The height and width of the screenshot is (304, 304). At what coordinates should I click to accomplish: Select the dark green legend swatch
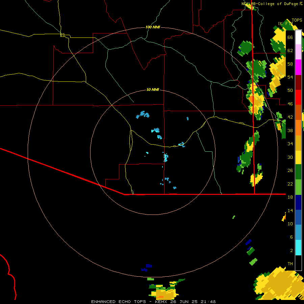(x=298, y=172)
